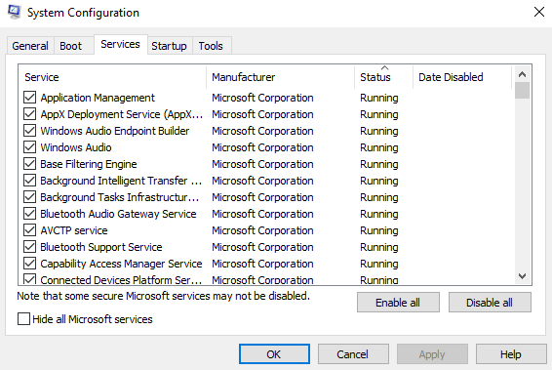The height and width of the screenshot is (370, 552).
Task: Open the Tools tab
Action: tap(211, 46)
